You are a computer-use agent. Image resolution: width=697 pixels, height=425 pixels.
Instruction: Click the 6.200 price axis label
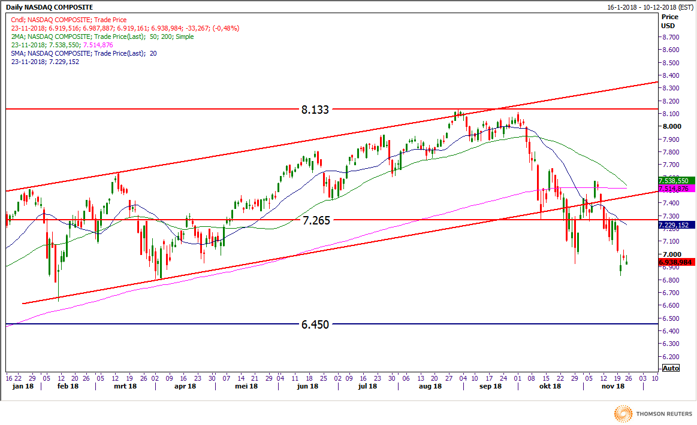pos(671,357)
